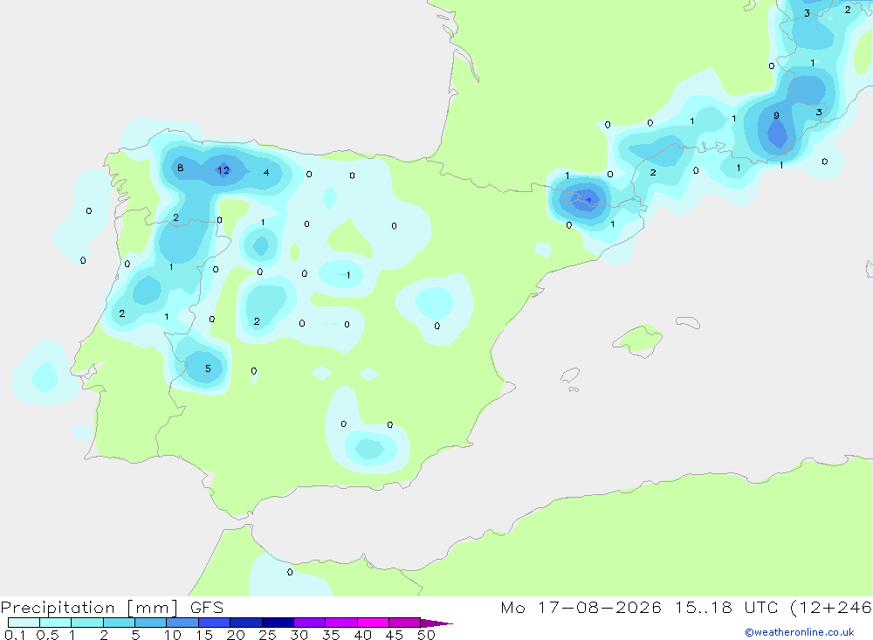This screenshot has height=640, width=873.
Task: Click the dark blue rain core over the Pyrenees
Action: 588,199
